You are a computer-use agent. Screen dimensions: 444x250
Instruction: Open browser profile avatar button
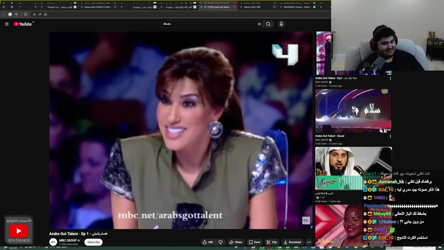click(10, 14)
